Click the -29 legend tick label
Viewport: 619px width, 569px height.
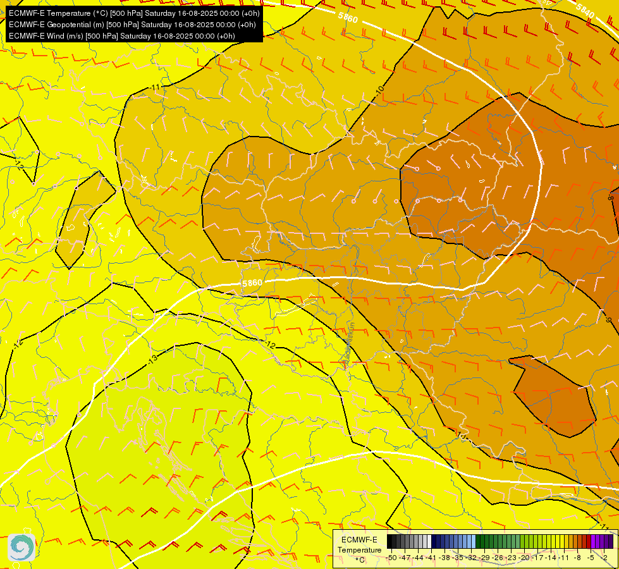(484, 558)
